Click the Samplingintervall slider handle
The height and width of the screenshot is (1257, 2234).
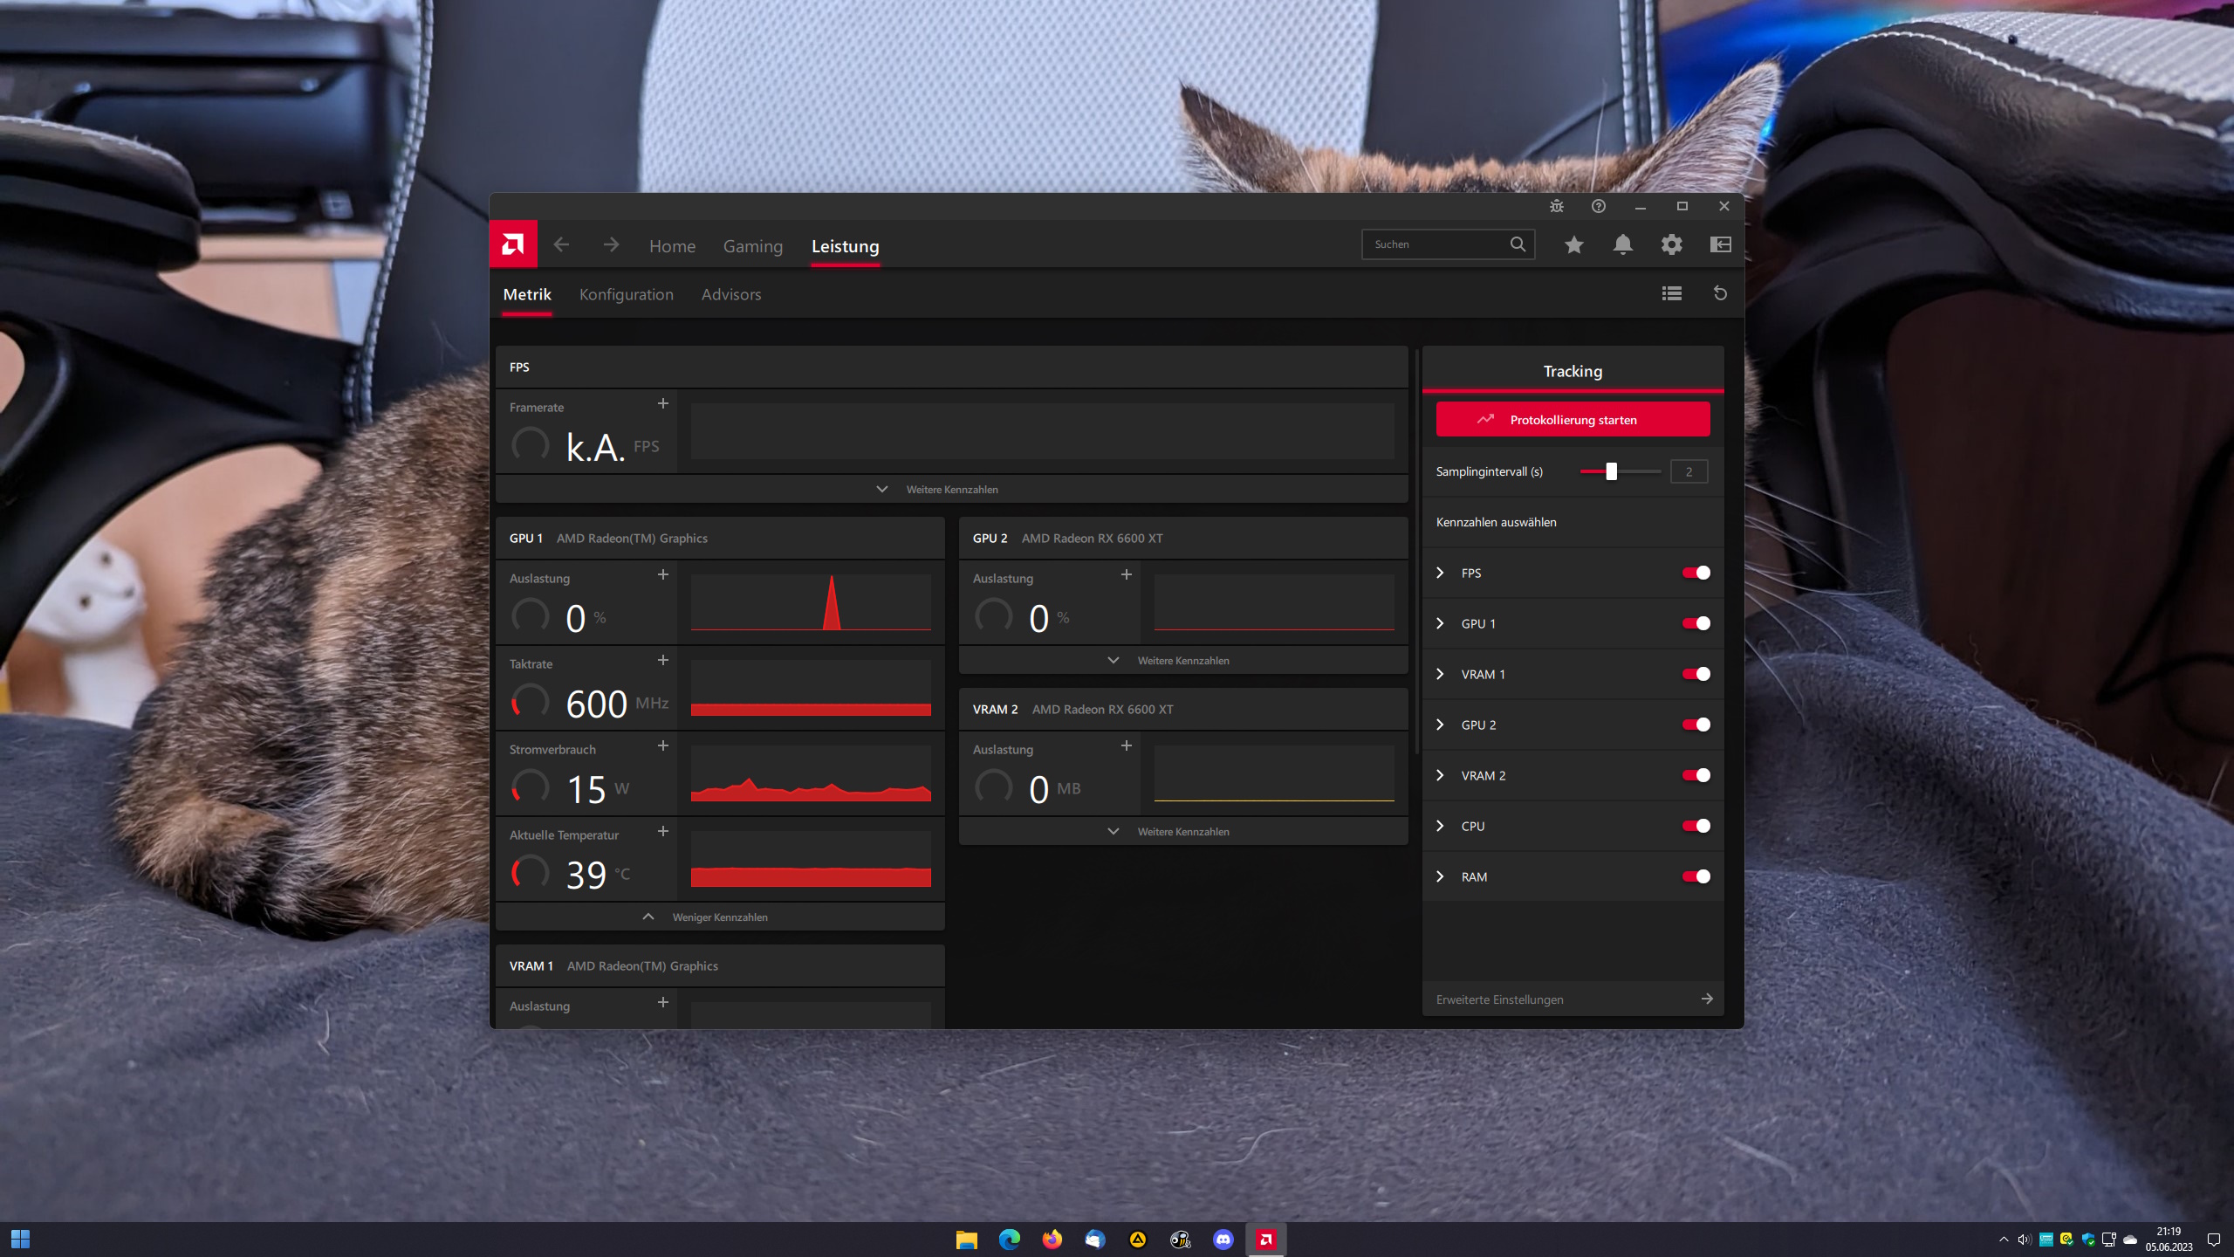1611,471
